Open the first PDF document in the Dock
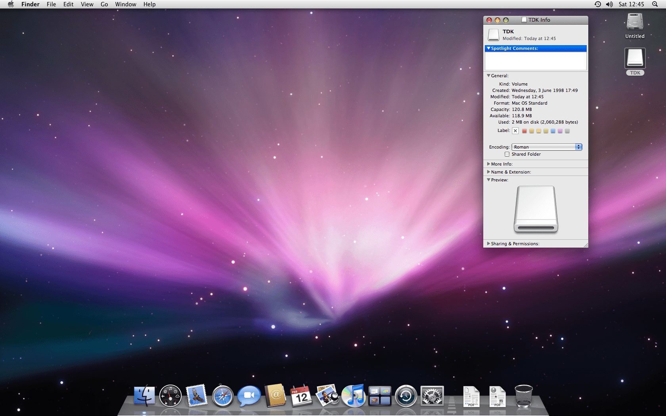Screen dimensions: 666x416 (x=471, y=397)
